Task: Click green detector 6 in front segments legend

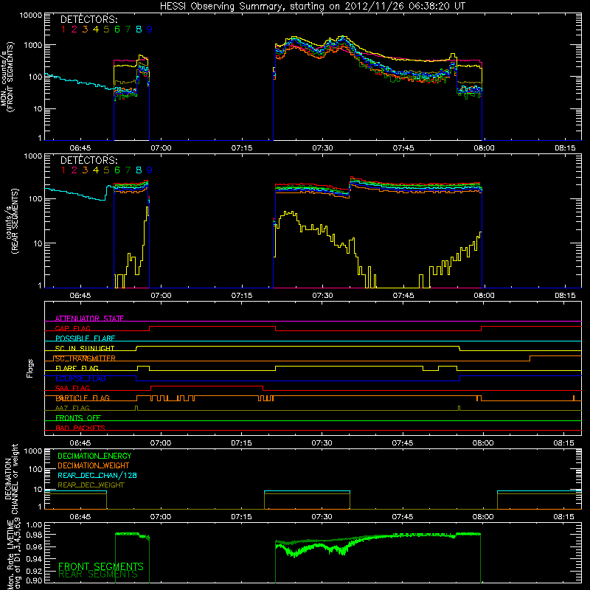Action: [x=117, y=29]
